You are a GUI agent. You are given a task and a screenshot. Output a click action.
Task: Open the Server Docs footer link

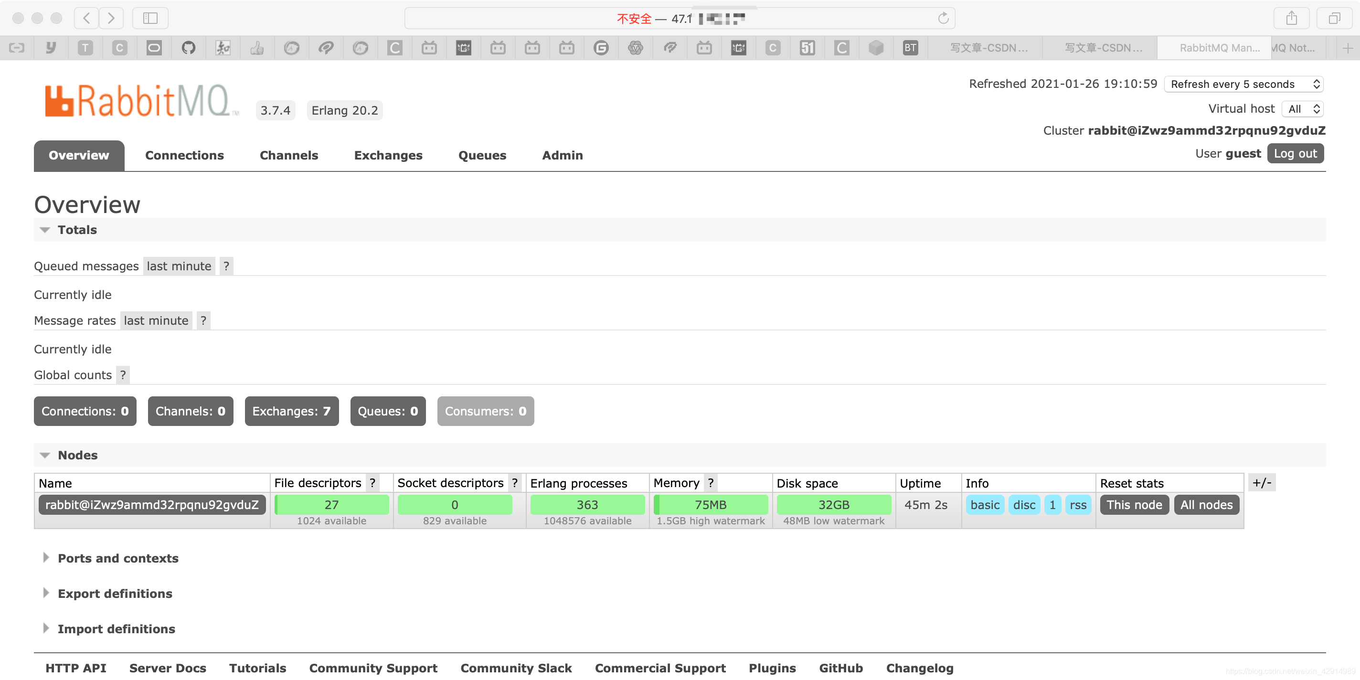(167, 668)
